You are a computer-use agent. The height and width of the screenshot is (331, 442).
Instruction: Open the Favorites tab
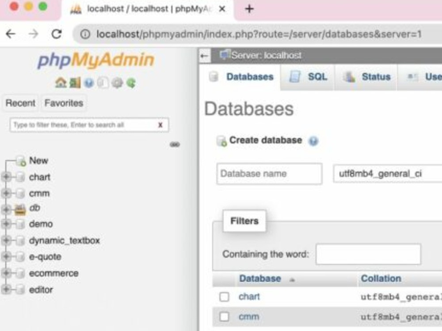[64, 103]
